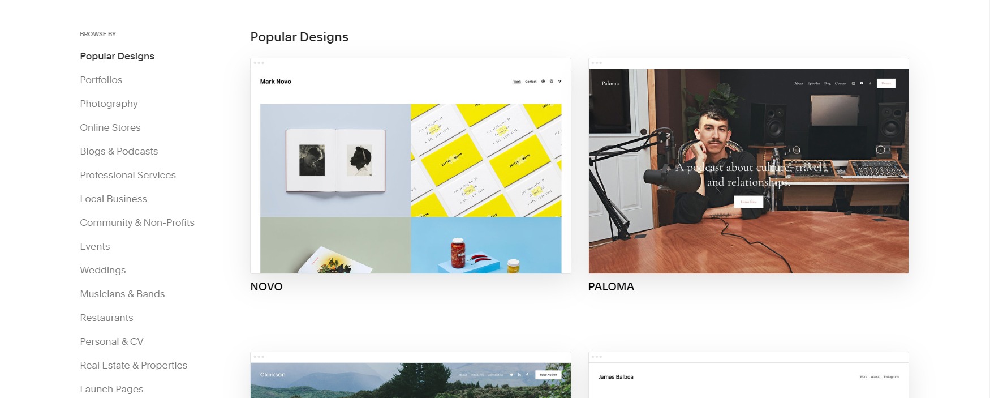This screenshot has width=990, height=398.
Task: Open the Weddings category
Action: pyautogui.click(x=103, y=270)
